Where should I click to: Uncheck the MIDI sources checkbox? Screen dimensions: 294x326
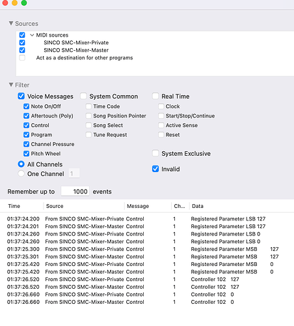22,35
